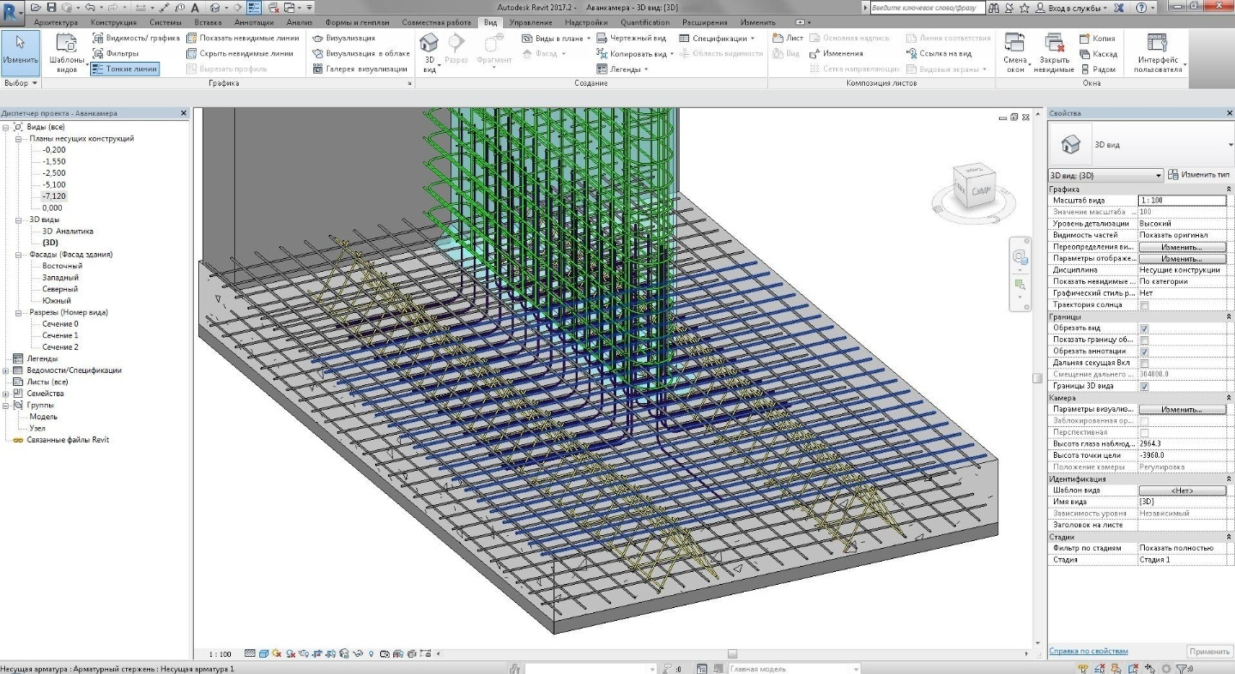Enable Показать границу обрезки checkbox

tap(1144, 340)
